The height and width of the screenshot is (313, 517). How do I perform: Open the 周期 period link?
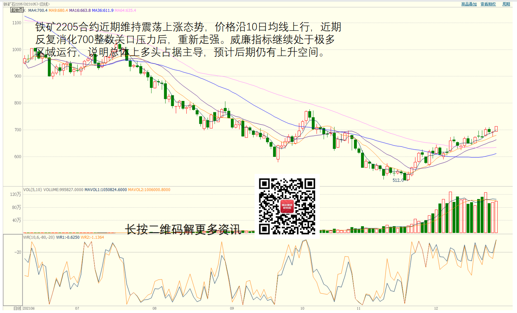(506, 4)
